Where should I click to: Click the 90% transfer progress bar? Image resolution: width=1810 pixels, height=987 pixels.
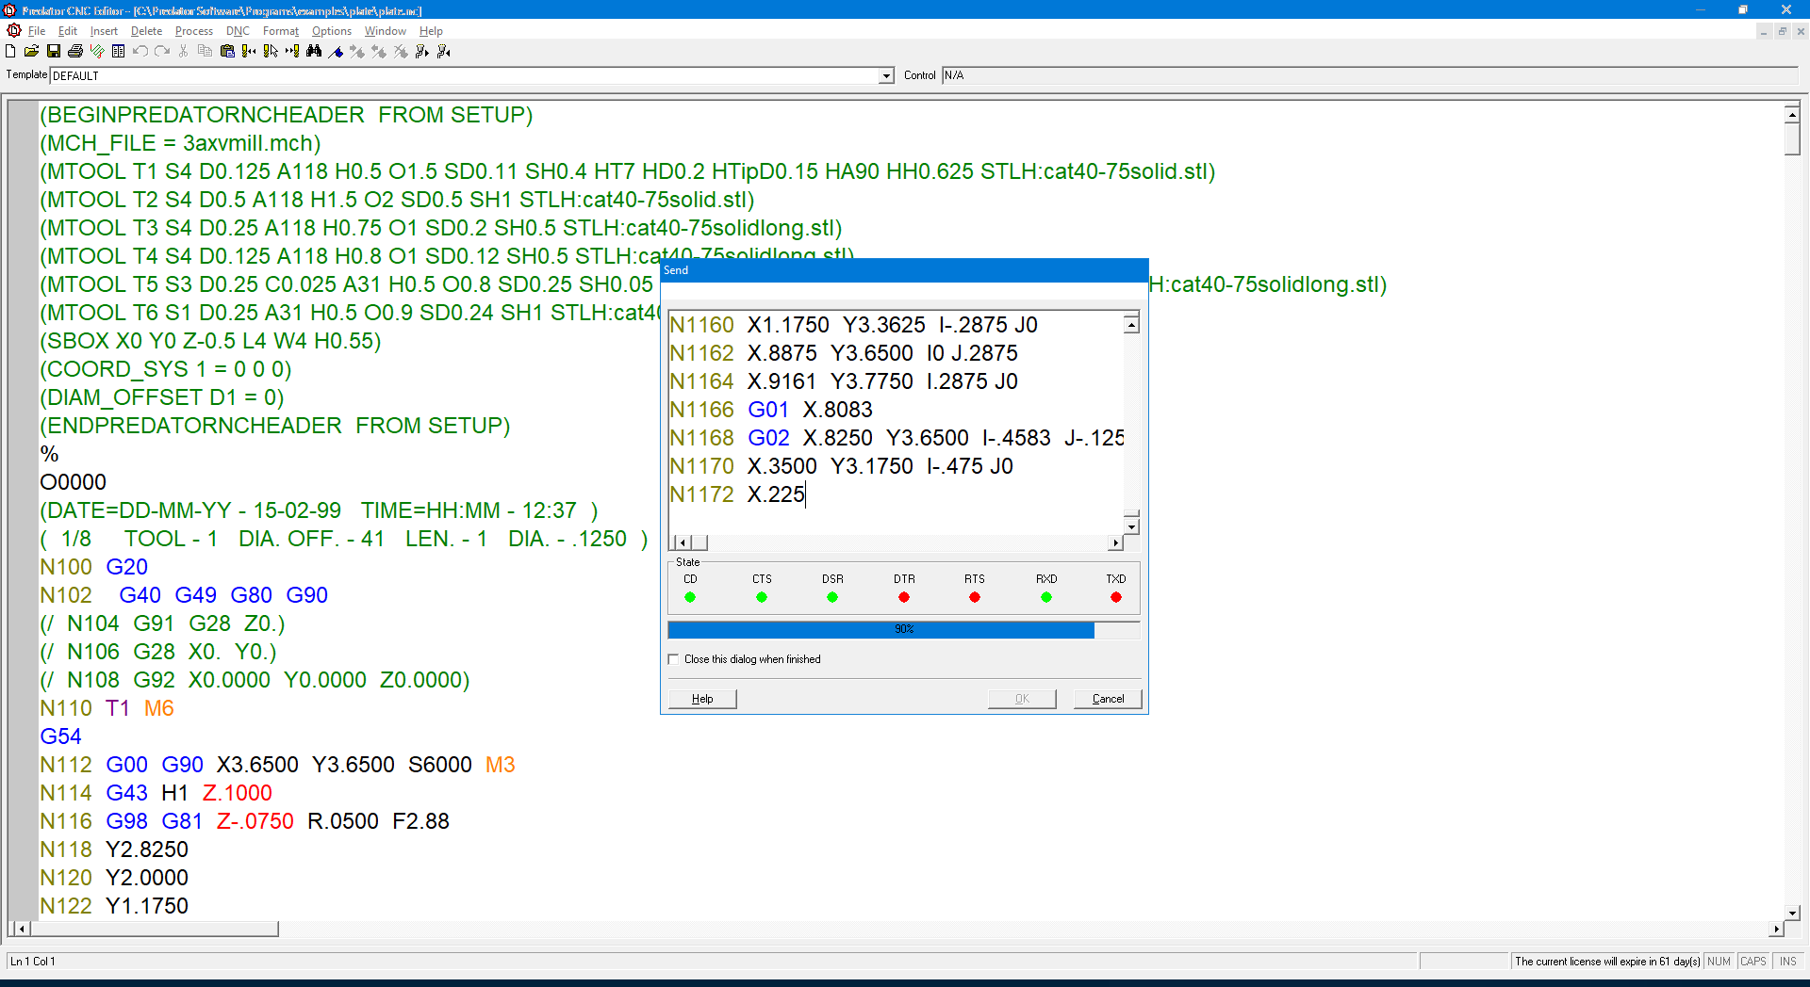(x=903, y=629)
